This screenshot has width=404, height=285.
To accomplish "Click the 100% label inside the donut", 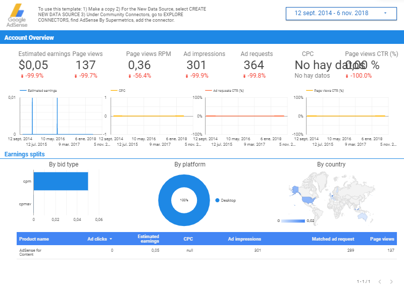I will 184,200.
